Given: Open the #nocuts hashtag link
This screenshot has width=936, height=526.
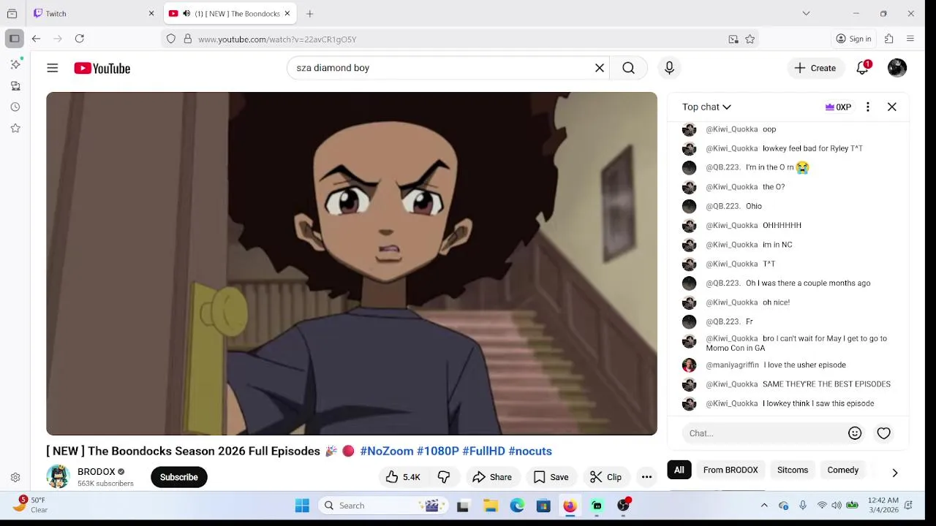Looking at the screenshot, I should point(530,451).
